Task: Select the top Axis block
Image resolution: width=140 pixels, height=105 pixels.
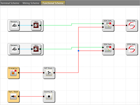Action: [36, 25]
